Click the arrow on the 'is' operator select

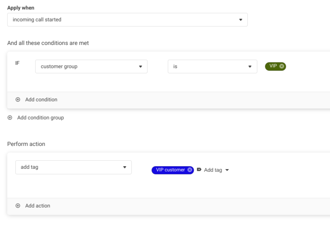(250, 67)
